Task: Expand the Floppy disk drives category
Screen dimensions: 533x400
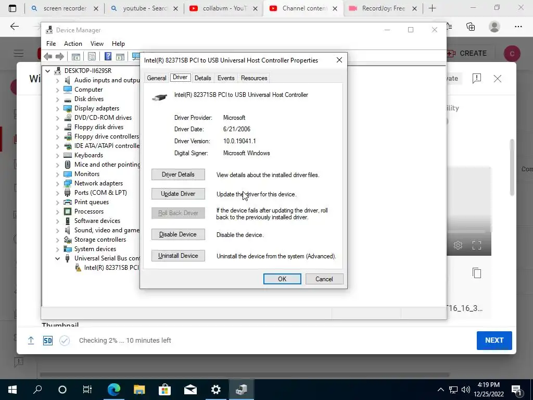Action: (x=57, y=127)
